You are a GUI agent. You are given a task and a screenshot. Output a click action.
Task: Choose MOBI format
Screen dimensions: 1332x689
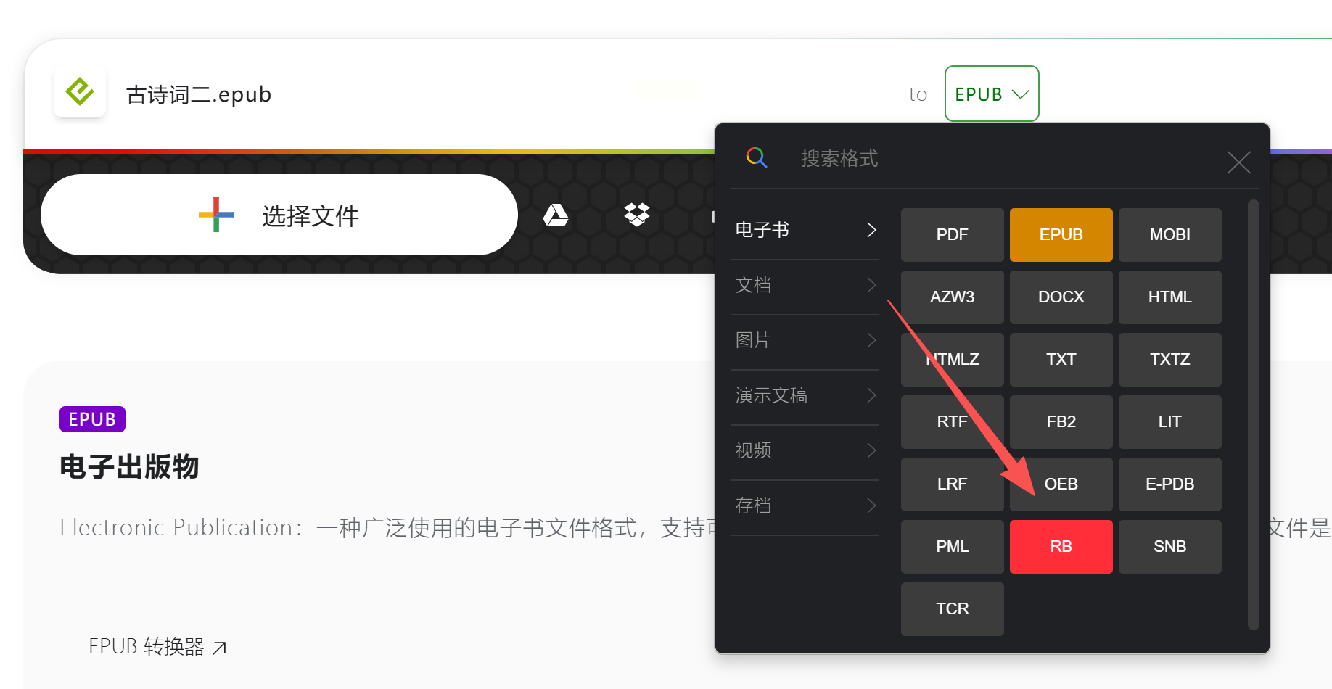click(1170, 235)
